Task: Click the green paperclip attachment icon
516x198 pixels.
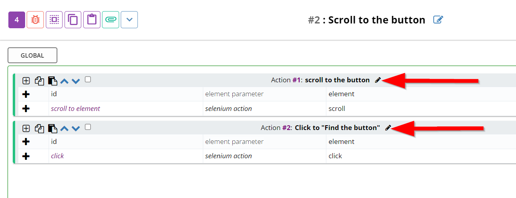Action: coord(110,19)
